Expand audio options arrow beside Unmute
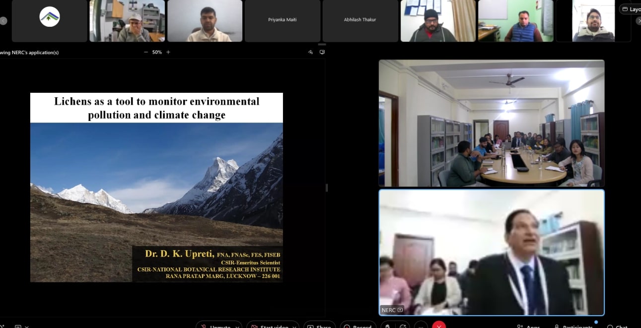The image size is (641, 328). coord(237,326)
